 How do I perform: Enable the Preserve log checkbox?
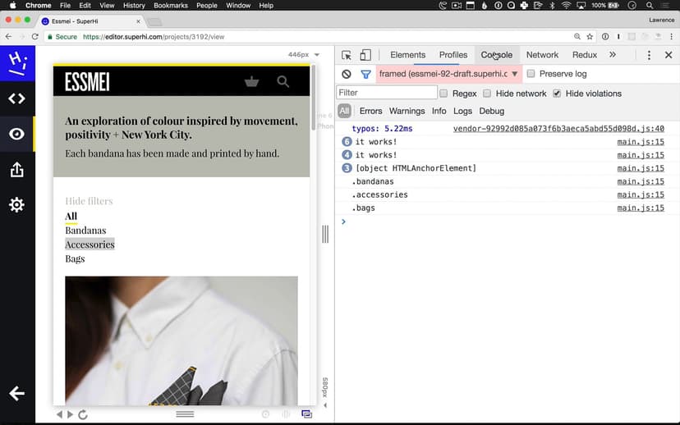coord(531,74)
